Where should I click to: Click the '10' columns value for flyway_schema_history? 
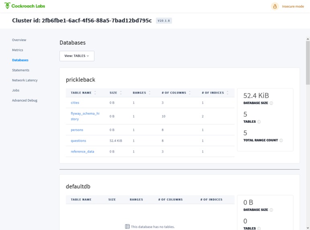tap(163, 116)
